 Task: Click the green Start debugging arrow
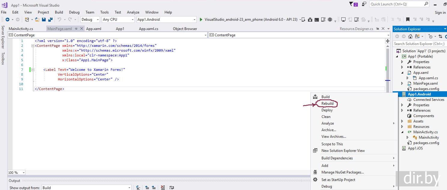pyautogui.click(x=201, y=20)
